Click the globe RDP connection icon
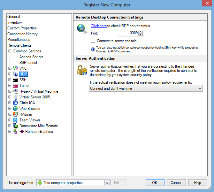This screenshot has height=192, width=214. [82, 28]
